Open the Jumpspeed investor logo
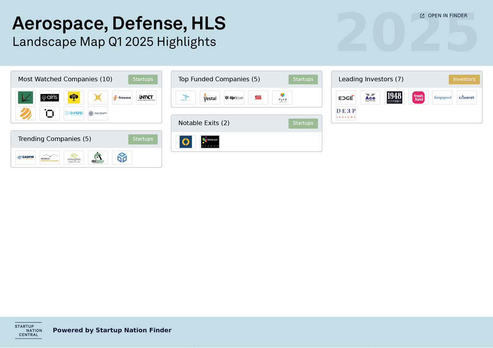Image resolution: width=493 pixels, height=348 pixels. coord(442,98)
